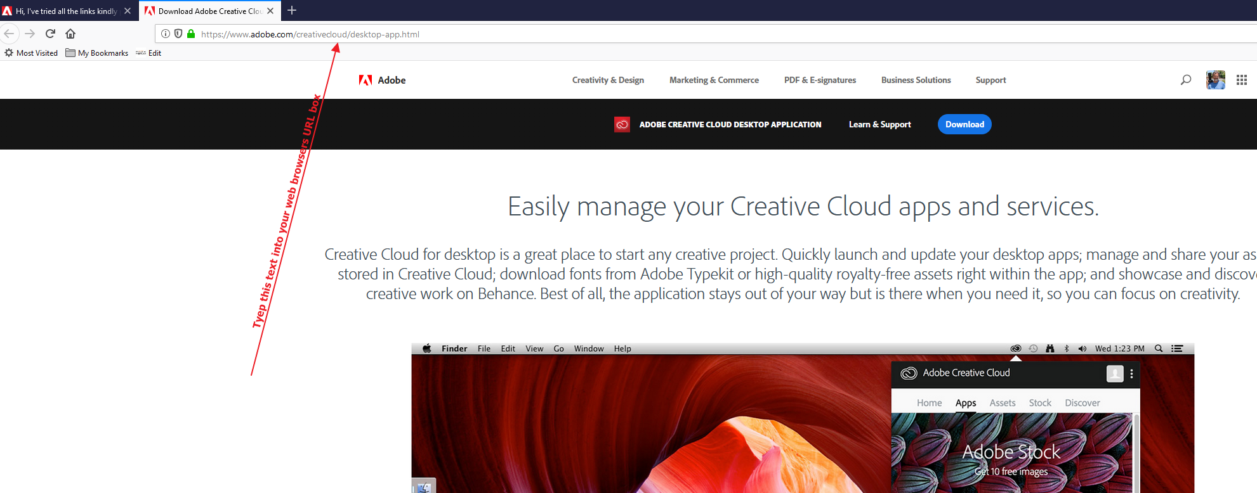Click the blue Download button
The image size is (1257, 493).
pyautogui.click(x=964, y=124)
